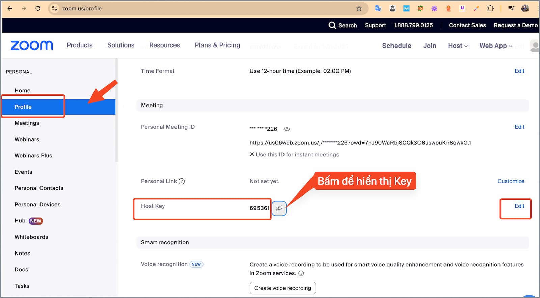Screen dimensions: 540x298
Task: Open Tasks in the sidebar
Action: pos(22,286)
